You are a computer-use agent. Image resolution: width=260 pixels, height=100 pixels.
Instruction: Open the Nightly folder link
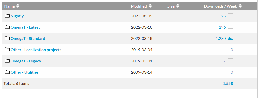(x=17, y=16)
